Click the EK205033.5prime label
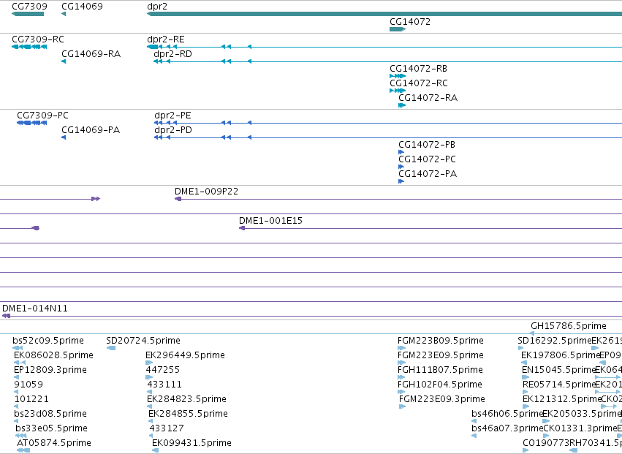 click(582, 415)
